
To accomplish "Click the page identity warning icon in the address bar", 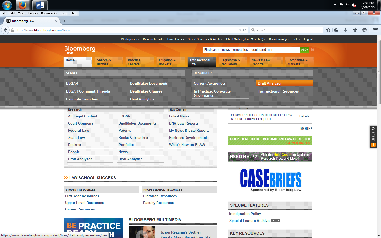I will pyautogui.click(x=12, y=30).
